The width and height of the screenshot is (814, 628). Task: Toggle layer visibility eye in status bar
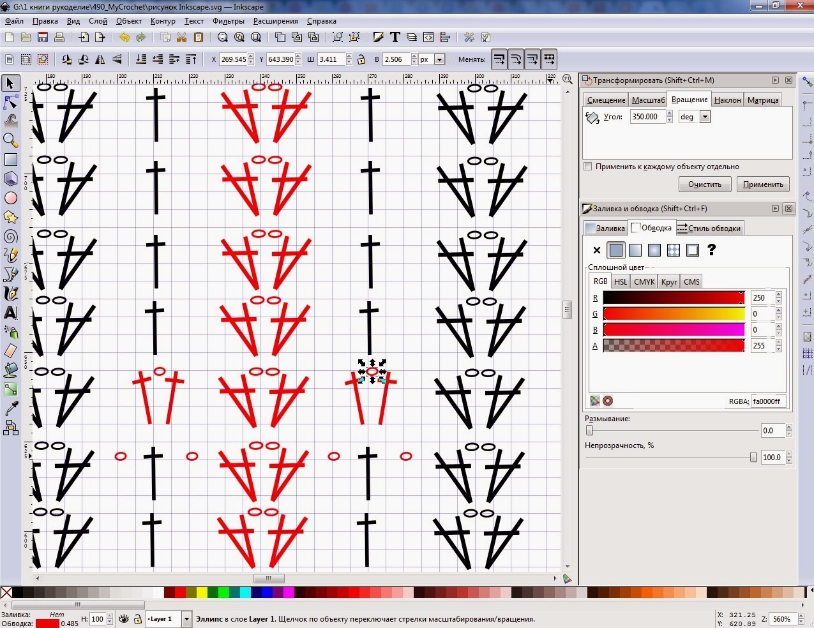124,619
